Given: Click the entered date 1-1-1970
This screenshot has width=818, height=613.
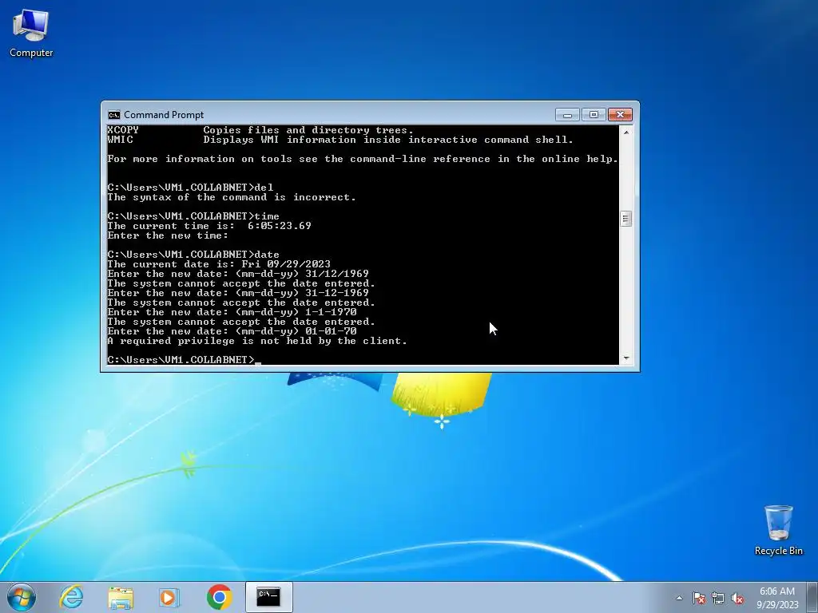Looking at the screenshot, I should click(331, 312).
